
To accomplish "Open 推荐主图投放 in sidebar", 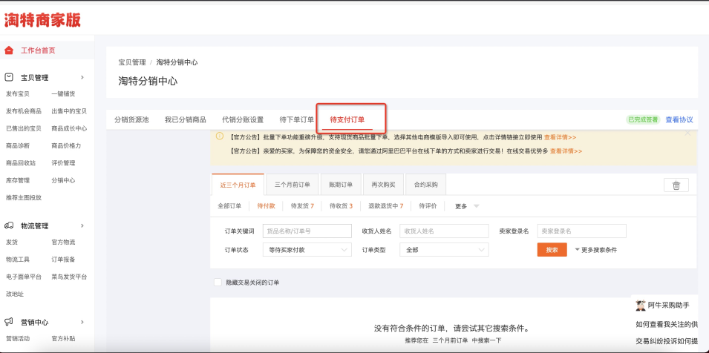I will coord(24,197).
